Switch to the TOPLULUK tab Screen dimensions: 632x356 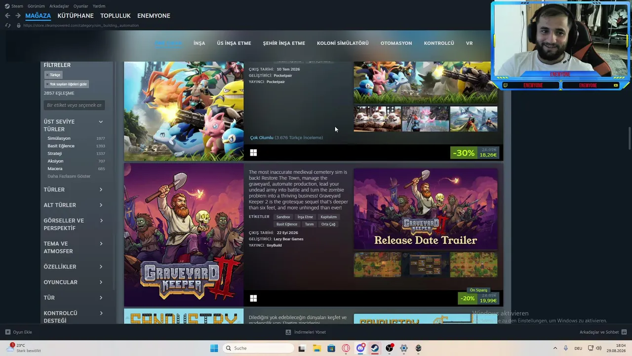116,16
